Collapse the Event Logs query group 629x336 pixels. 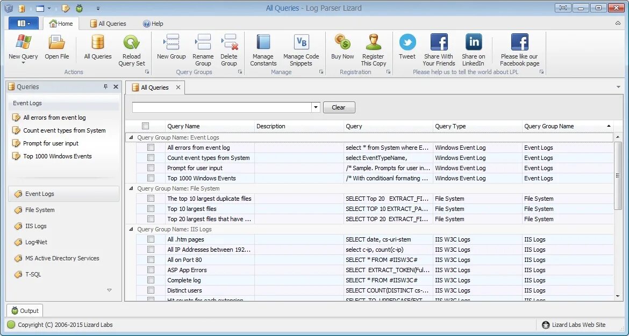[x=131, y=137]
